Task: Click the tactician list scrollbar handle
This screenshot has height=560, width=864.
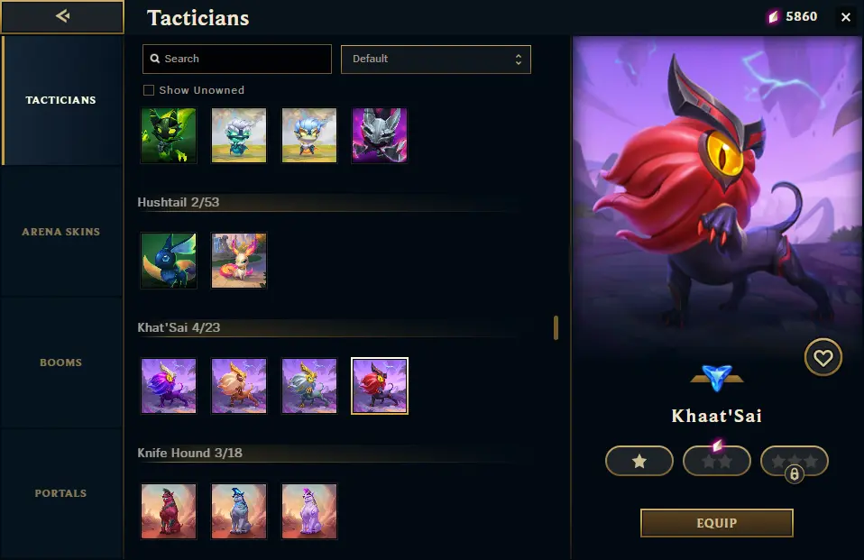Action: 556,328
